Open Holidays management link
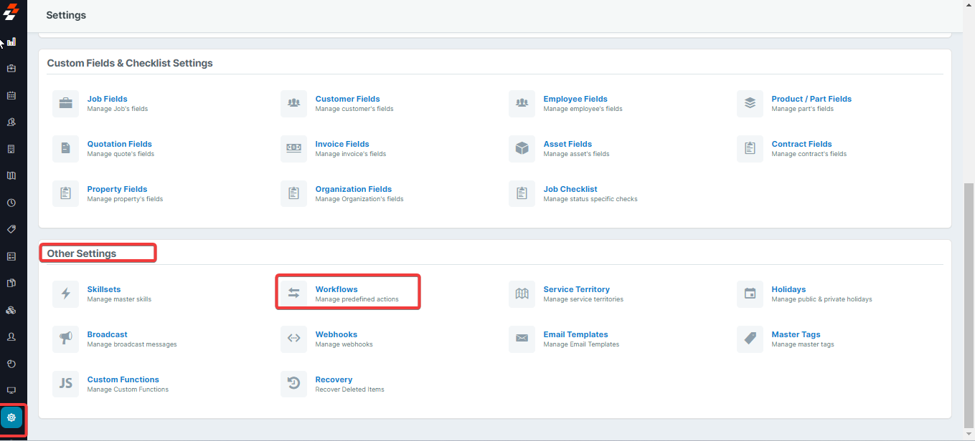The width and height of the screenshot is (975, 441). [788, 289]
